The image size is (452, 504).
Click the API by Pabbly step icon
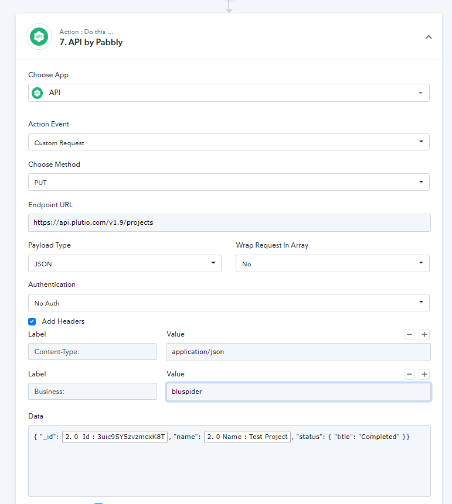[39, 37]
